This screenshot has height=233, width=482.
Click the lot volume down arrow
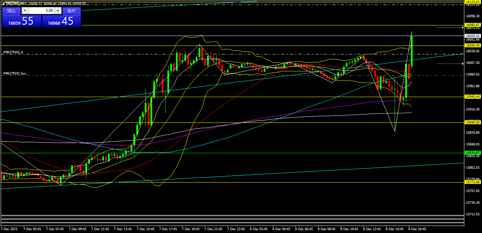coord(25,11)
